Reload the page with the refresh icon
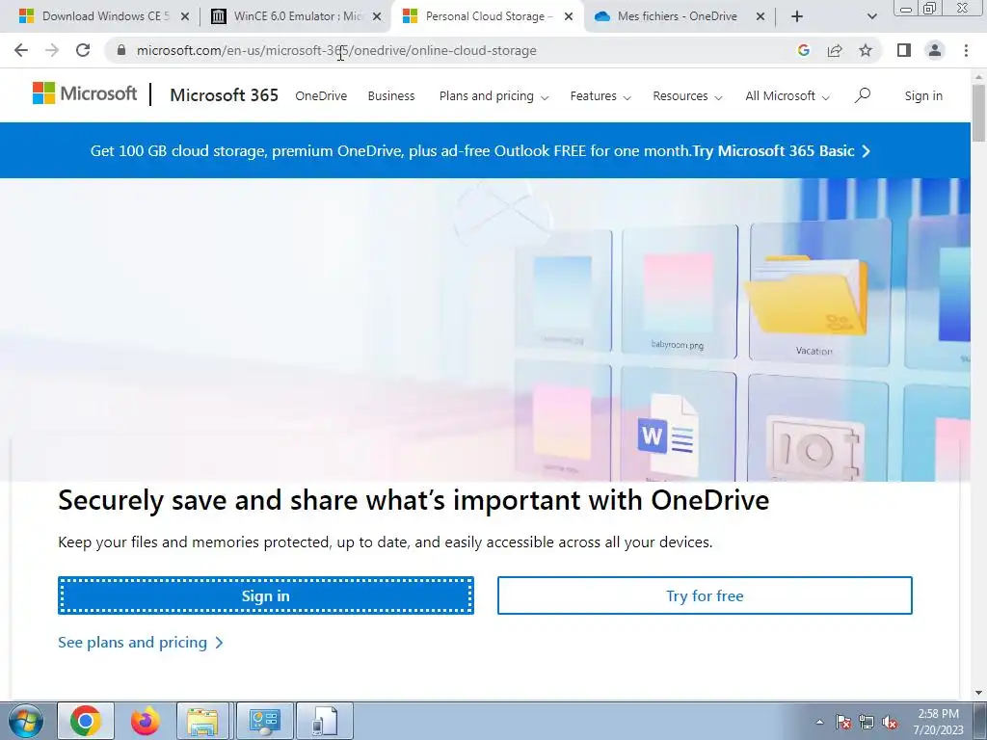The image size is (987, 740). coord(83,50)
